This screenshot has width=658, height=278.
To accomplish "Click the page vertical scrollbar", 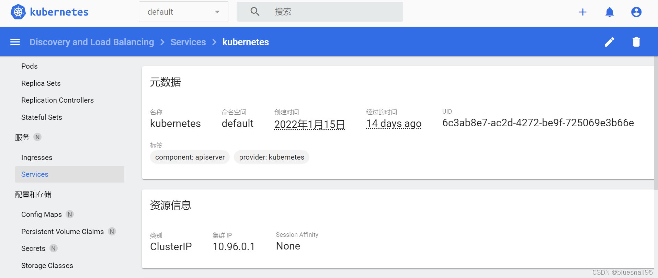I will pyautogui.click(x=656, y=123).
